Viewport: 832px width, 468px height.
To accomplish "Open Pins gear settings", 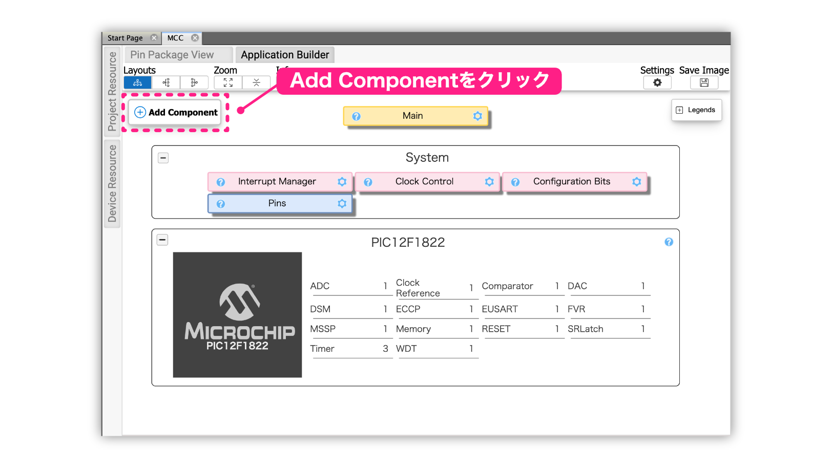I will point(342,203).
